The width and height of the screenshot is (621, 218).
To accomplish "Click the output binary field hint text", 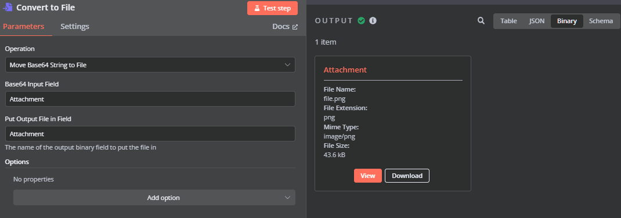I will 81,148.
